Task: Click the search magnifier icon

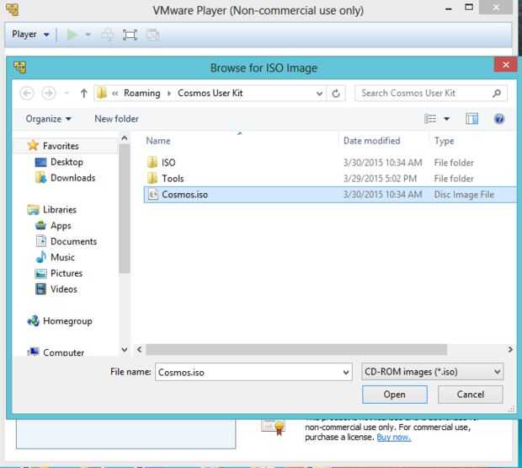Action: click(x=497, y=93)
